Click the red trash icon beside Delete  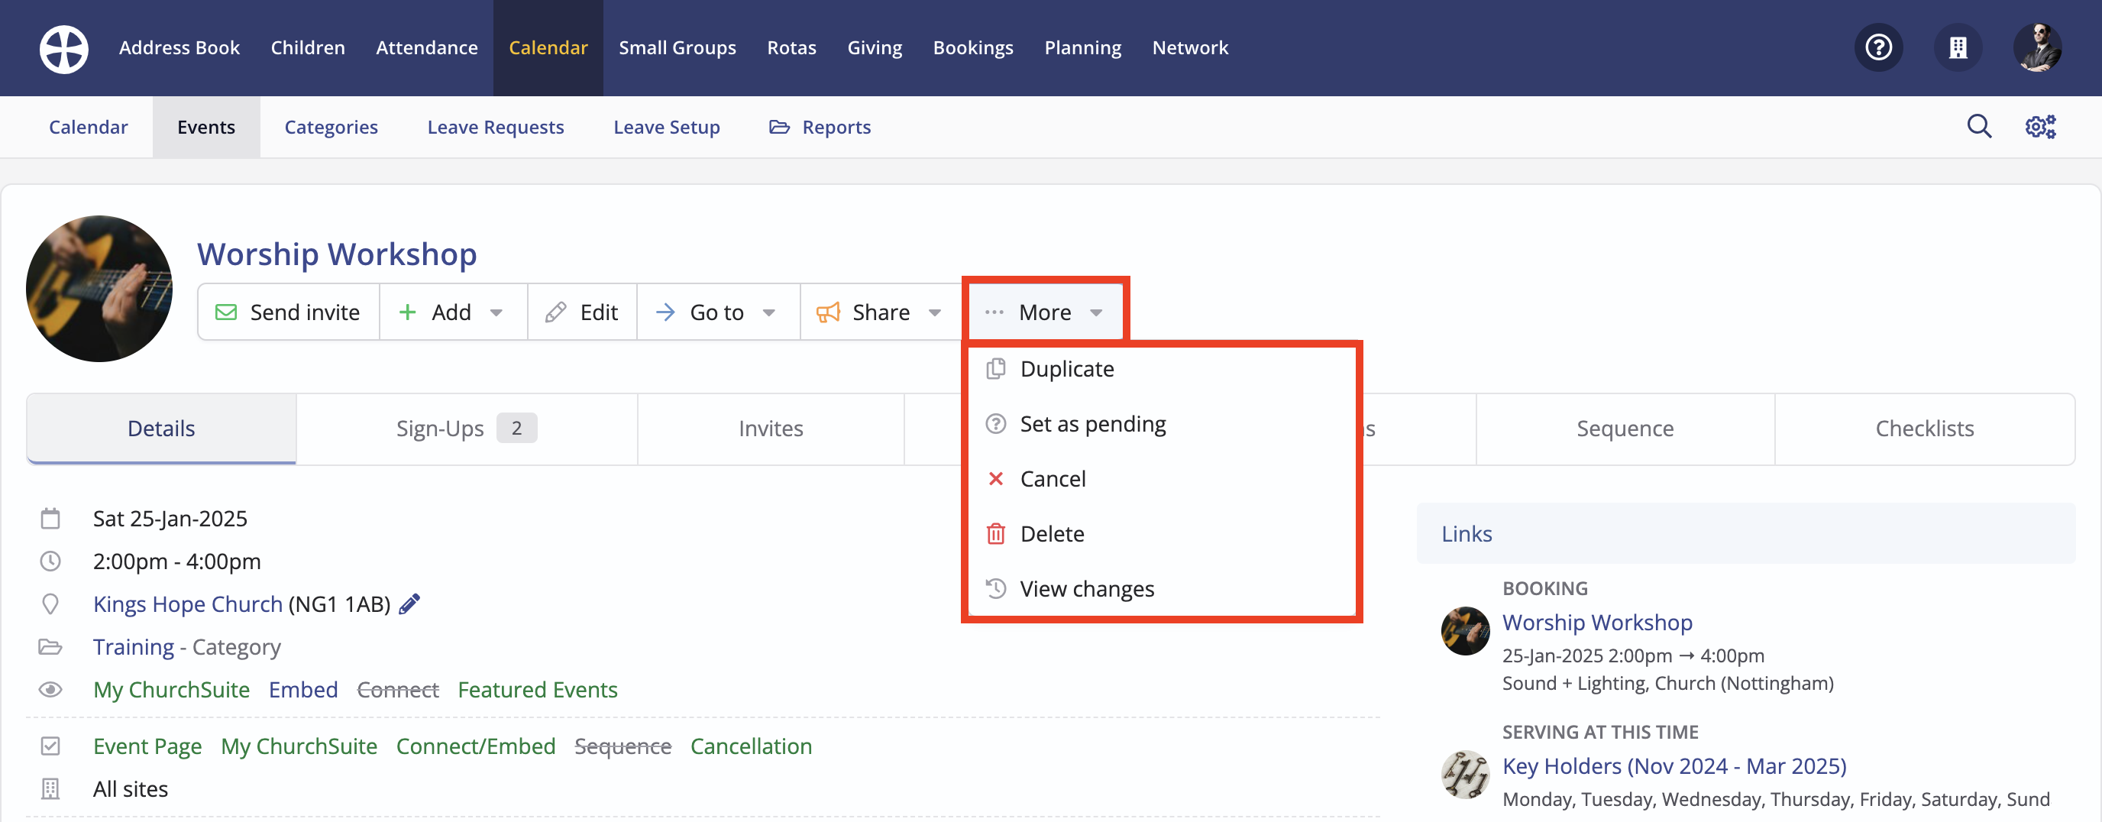(995, 534)
